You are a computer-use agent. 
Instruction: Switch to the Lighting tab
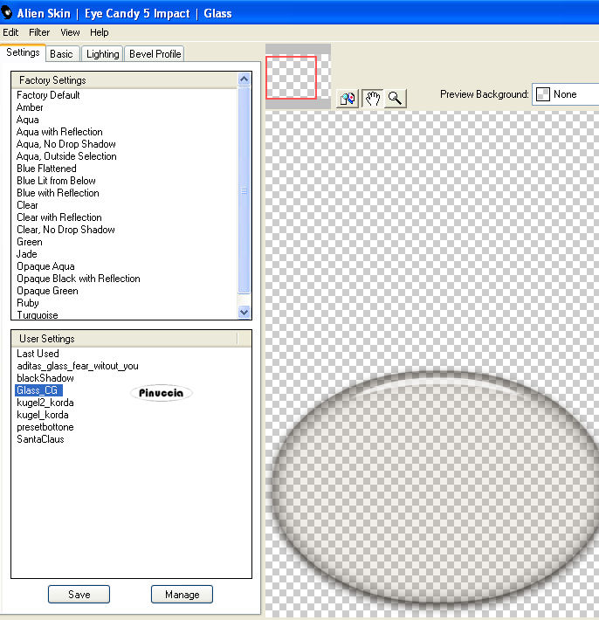102,54
